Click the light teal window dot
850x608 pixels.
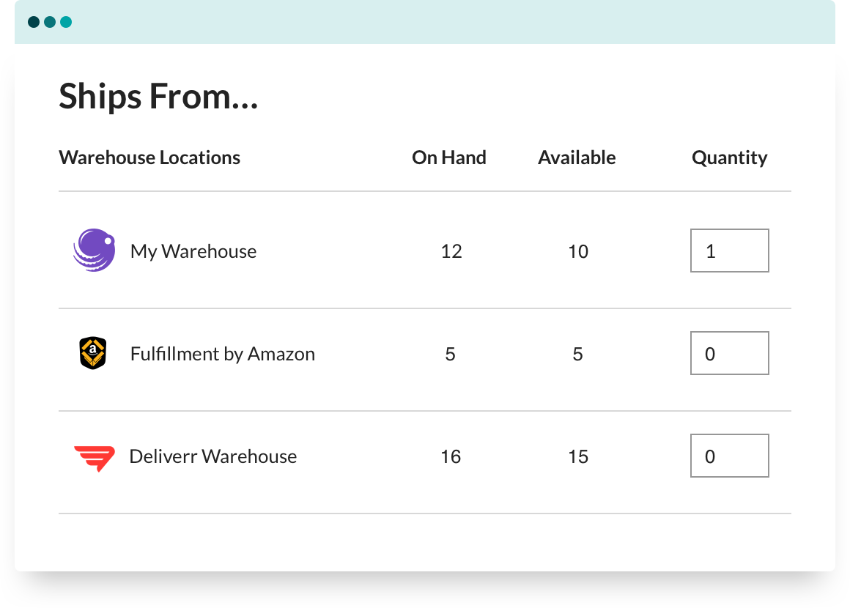pyautogui.click(x=66, y=22)
